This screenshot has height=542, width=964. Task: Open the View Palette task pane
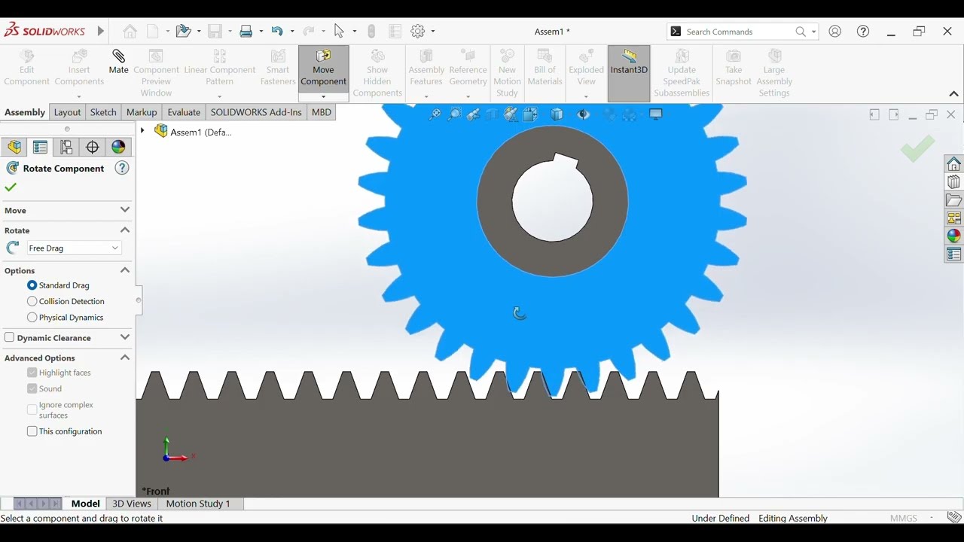(x=954, y=218)
